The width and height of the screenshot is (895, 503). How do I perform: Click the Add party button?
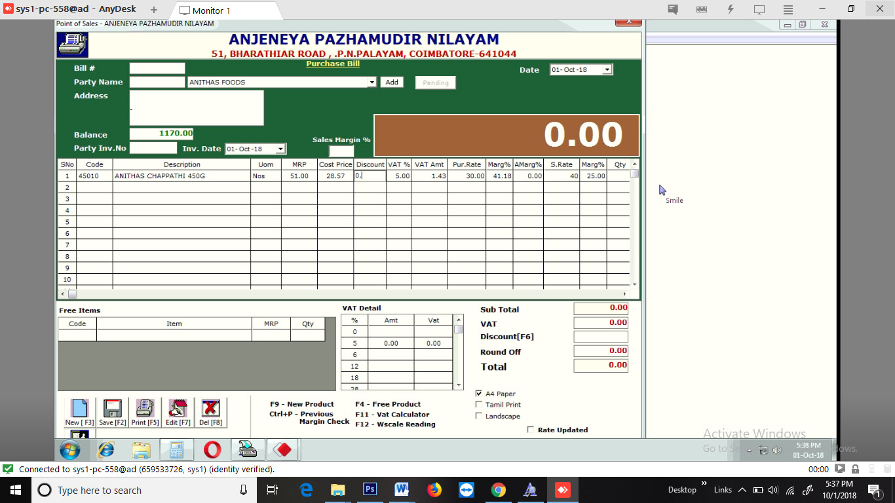[392, 83]
